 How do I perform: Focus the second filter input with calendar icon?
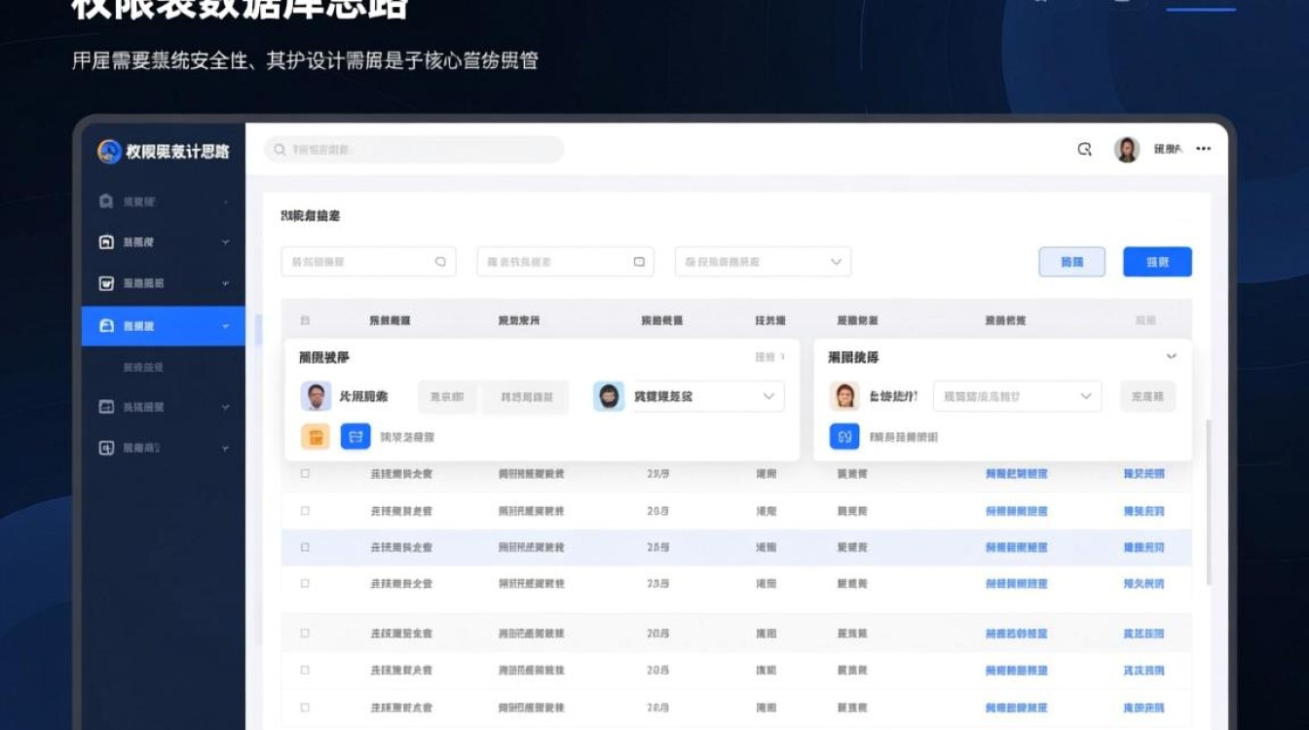[x=565, y=262]
